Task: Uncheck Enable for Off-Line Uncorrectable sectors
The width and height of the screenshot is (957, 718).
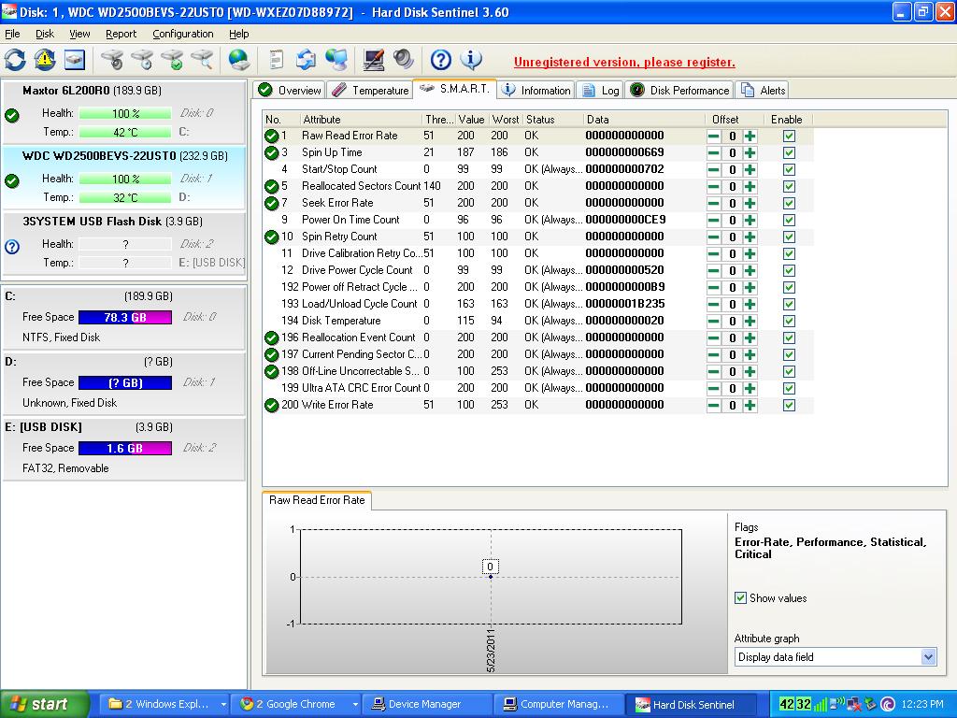Action: click(x=789, y=371)
